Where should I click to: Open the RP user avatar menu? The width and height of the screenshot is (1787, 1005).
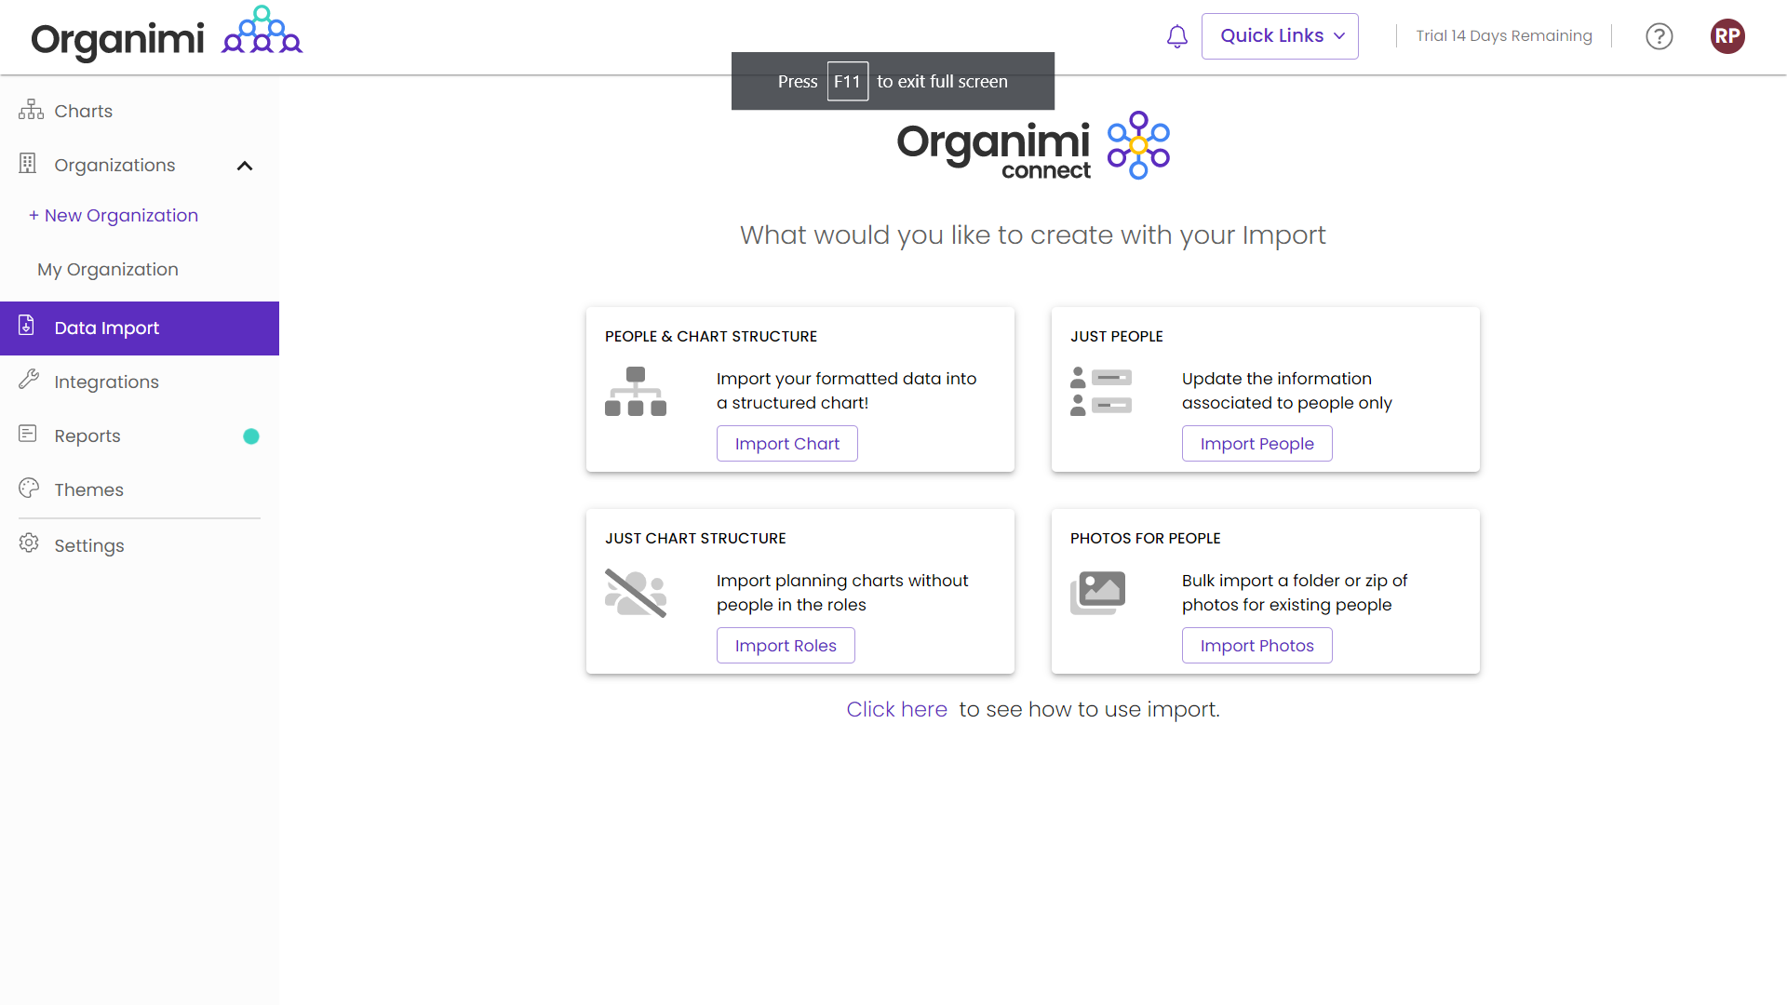click(x=1727, y=36)
